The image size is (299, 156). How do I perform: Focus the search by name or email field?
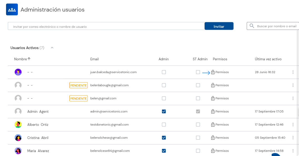pos(276,26)
